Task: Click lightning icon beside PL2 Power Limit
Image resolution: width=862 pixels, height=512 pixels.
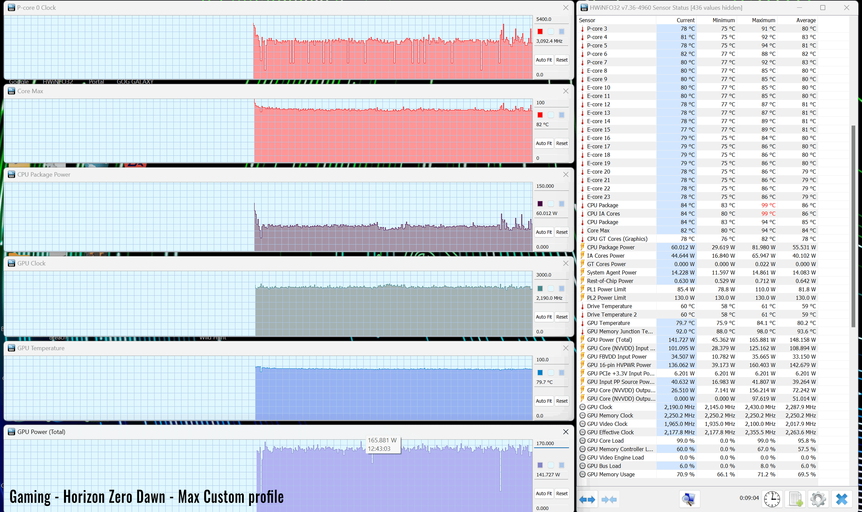Action: [582, 297]
